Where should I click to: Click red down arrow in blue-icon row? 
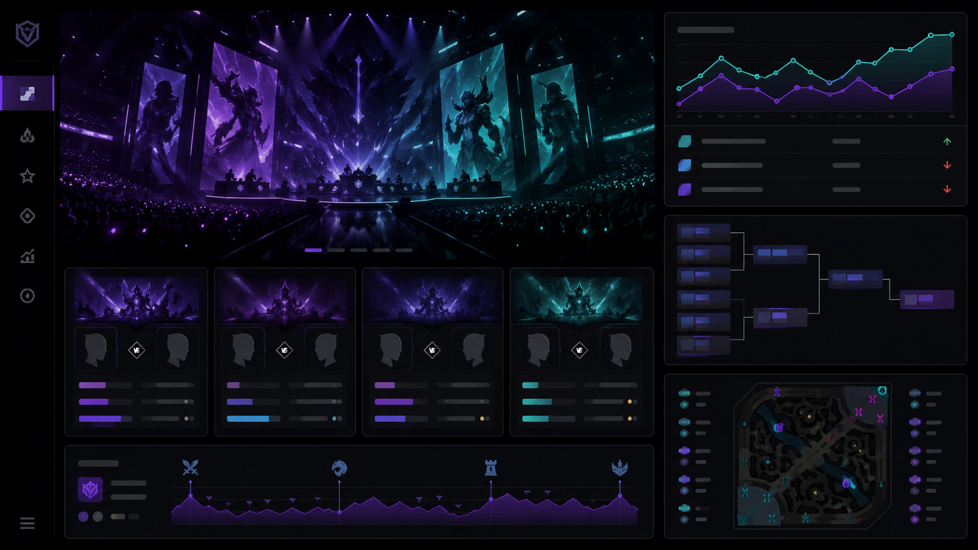947,165
